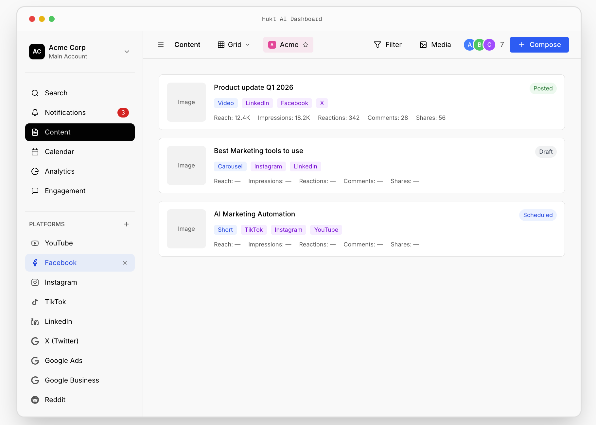Click the hamburger menu next to Content
The width and height of the screenshot is (596, 425).
[161, 44]
